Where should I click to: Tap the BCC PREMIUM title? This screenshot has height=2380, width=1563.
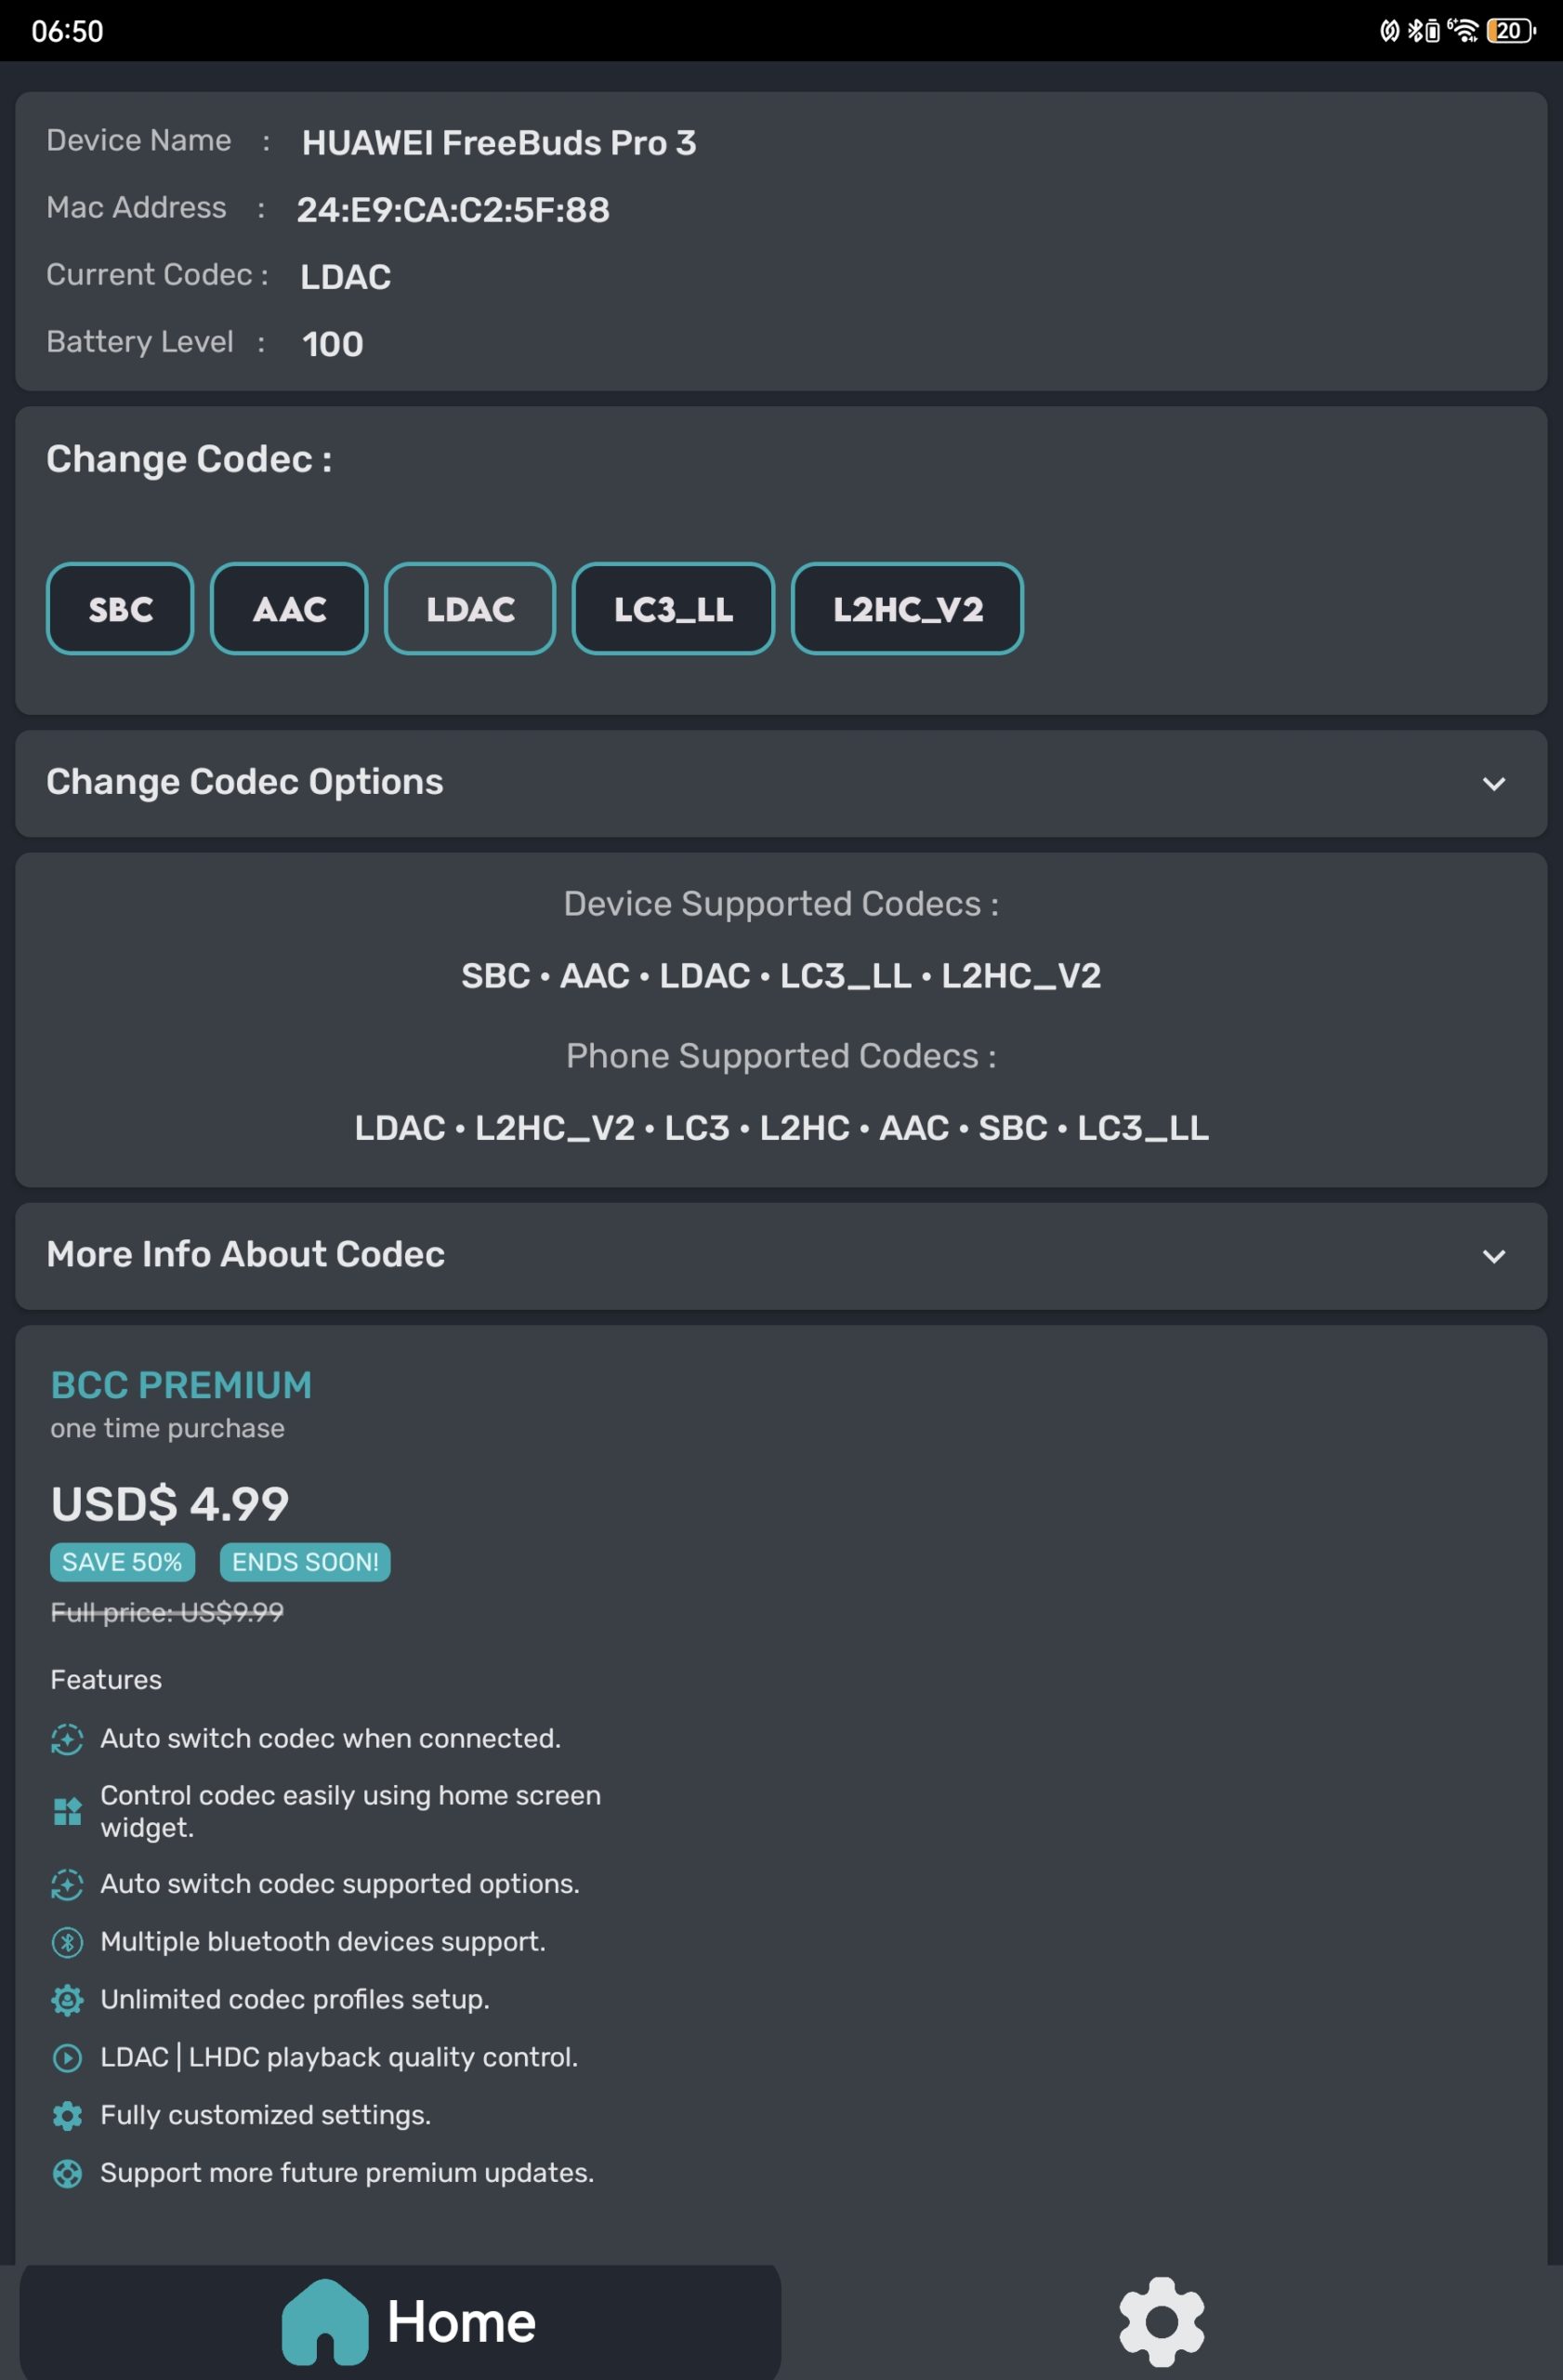tap(181, 1385)
